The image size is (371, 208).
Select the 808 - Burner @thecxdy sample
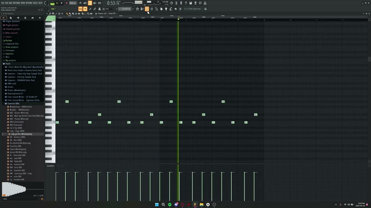(19, 113)
